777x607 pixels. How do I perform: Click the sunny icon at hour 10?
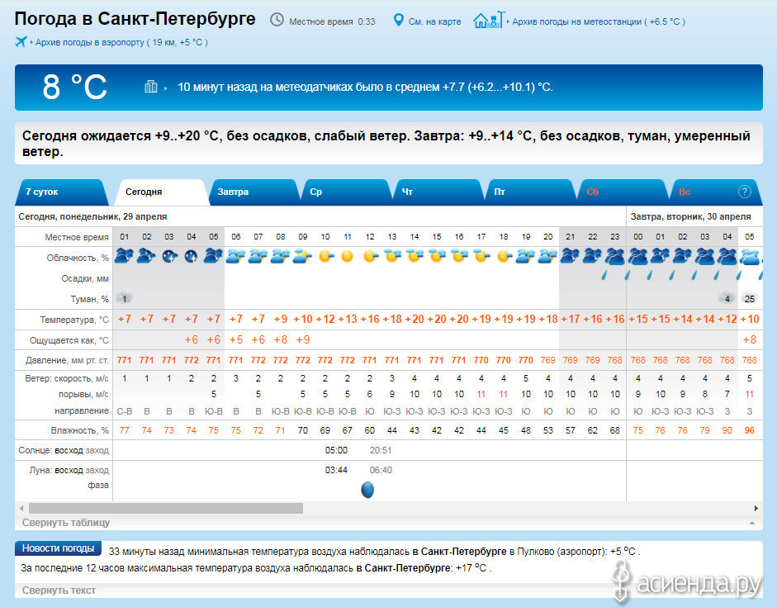[x=325, y=256]
